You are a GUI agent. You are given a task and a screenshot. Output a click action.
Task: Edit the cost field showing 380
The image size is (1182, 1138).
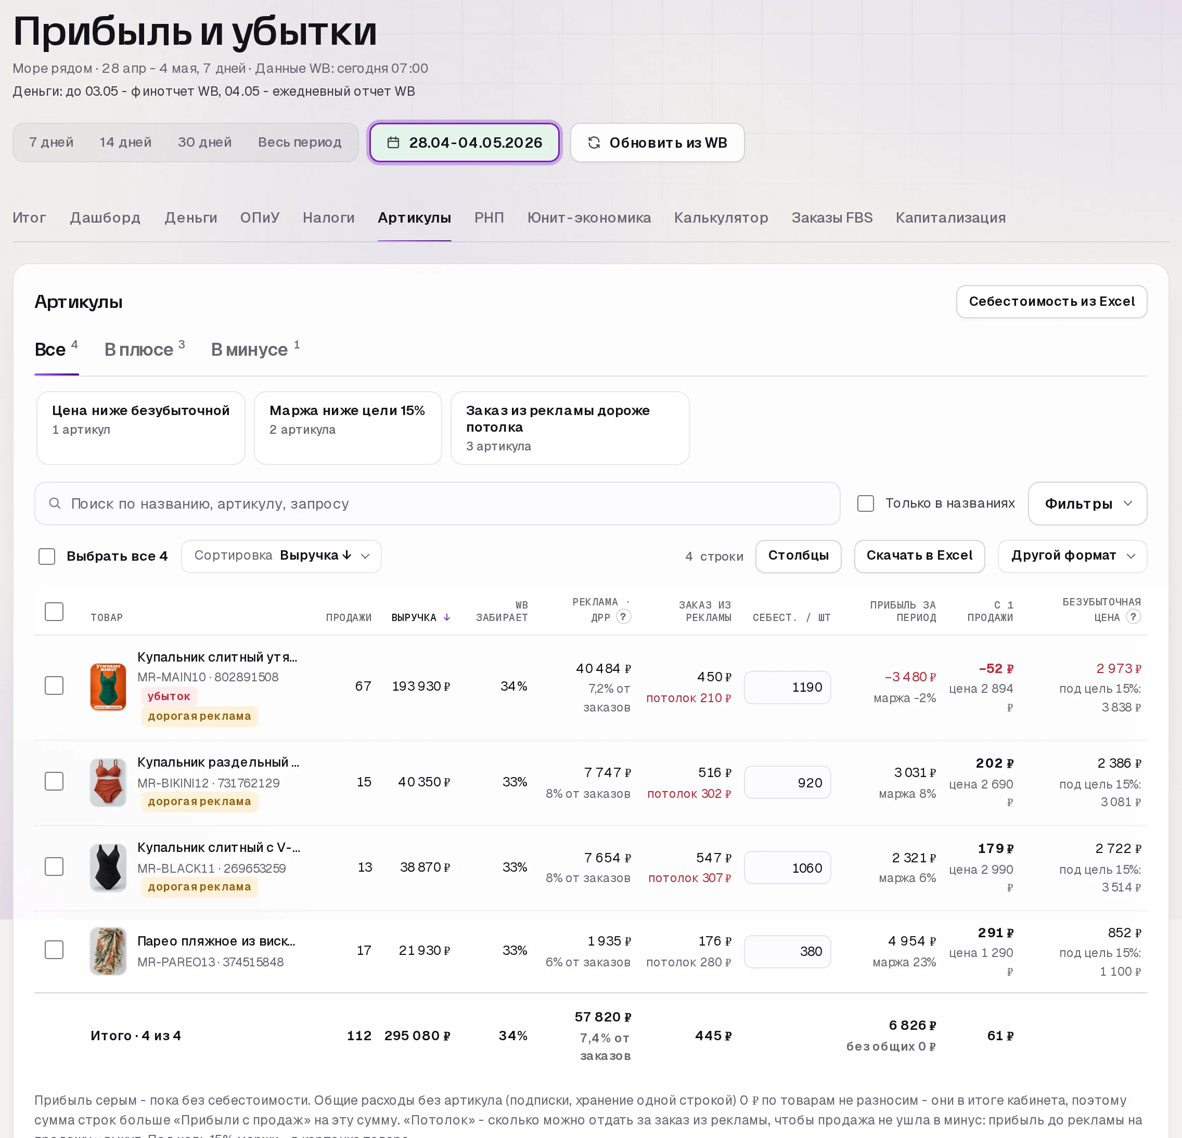pos(788,951)
